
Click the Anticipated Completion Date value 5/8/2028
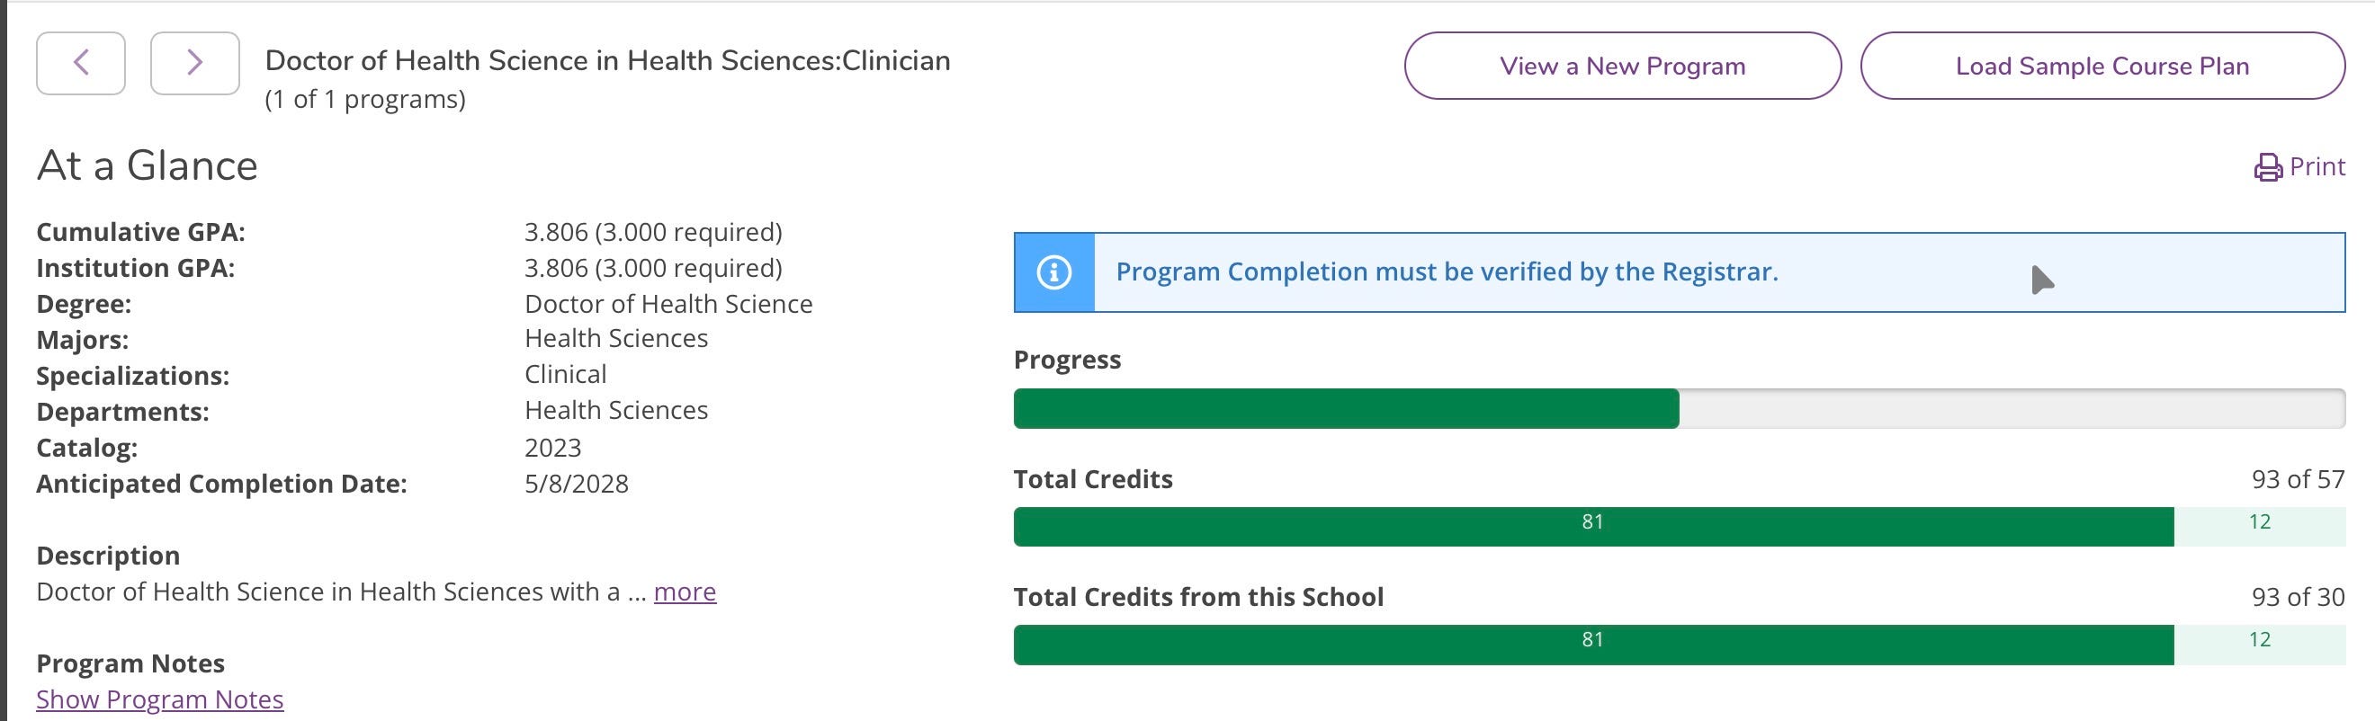coord(577,484)
